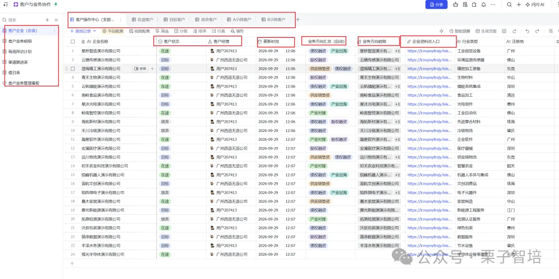
Task: Click the sparkle AI icon in toolbar
Action: pos(442,31)
